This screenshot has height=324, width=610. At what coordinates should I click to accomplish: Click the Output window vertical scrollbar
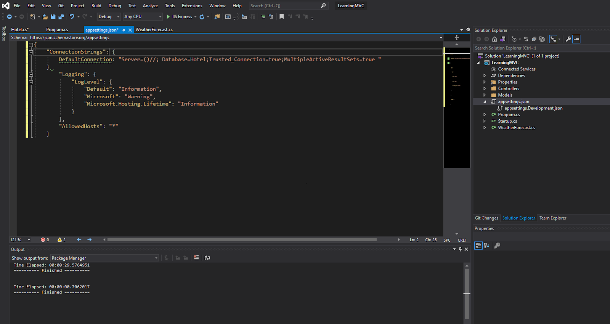467,294
